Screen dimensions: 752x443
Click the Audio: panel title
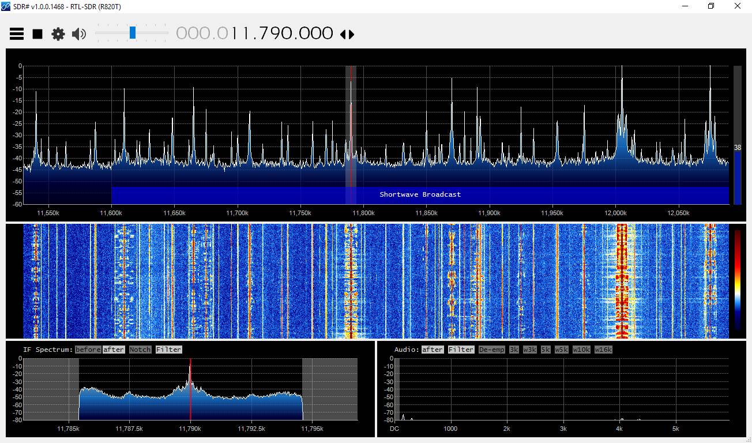(407, 350)
